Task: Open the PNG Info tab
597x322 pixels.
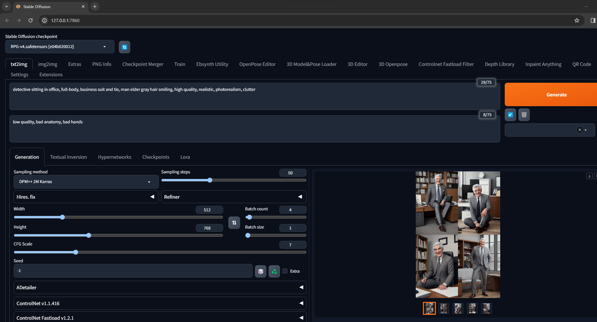Action: point(102,64)
